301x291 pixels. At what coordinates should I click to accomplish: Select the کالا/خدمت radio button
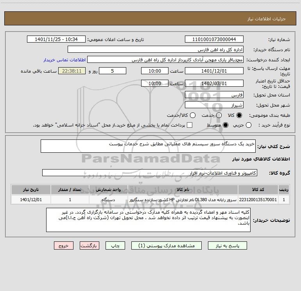click(x=193, y=115)
